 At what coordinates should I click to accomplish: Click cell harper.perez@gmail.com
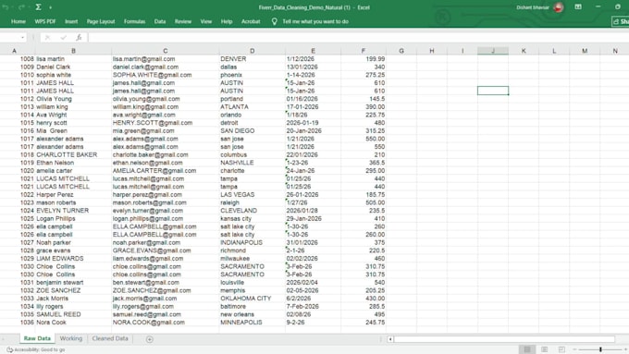click(166, 194)
